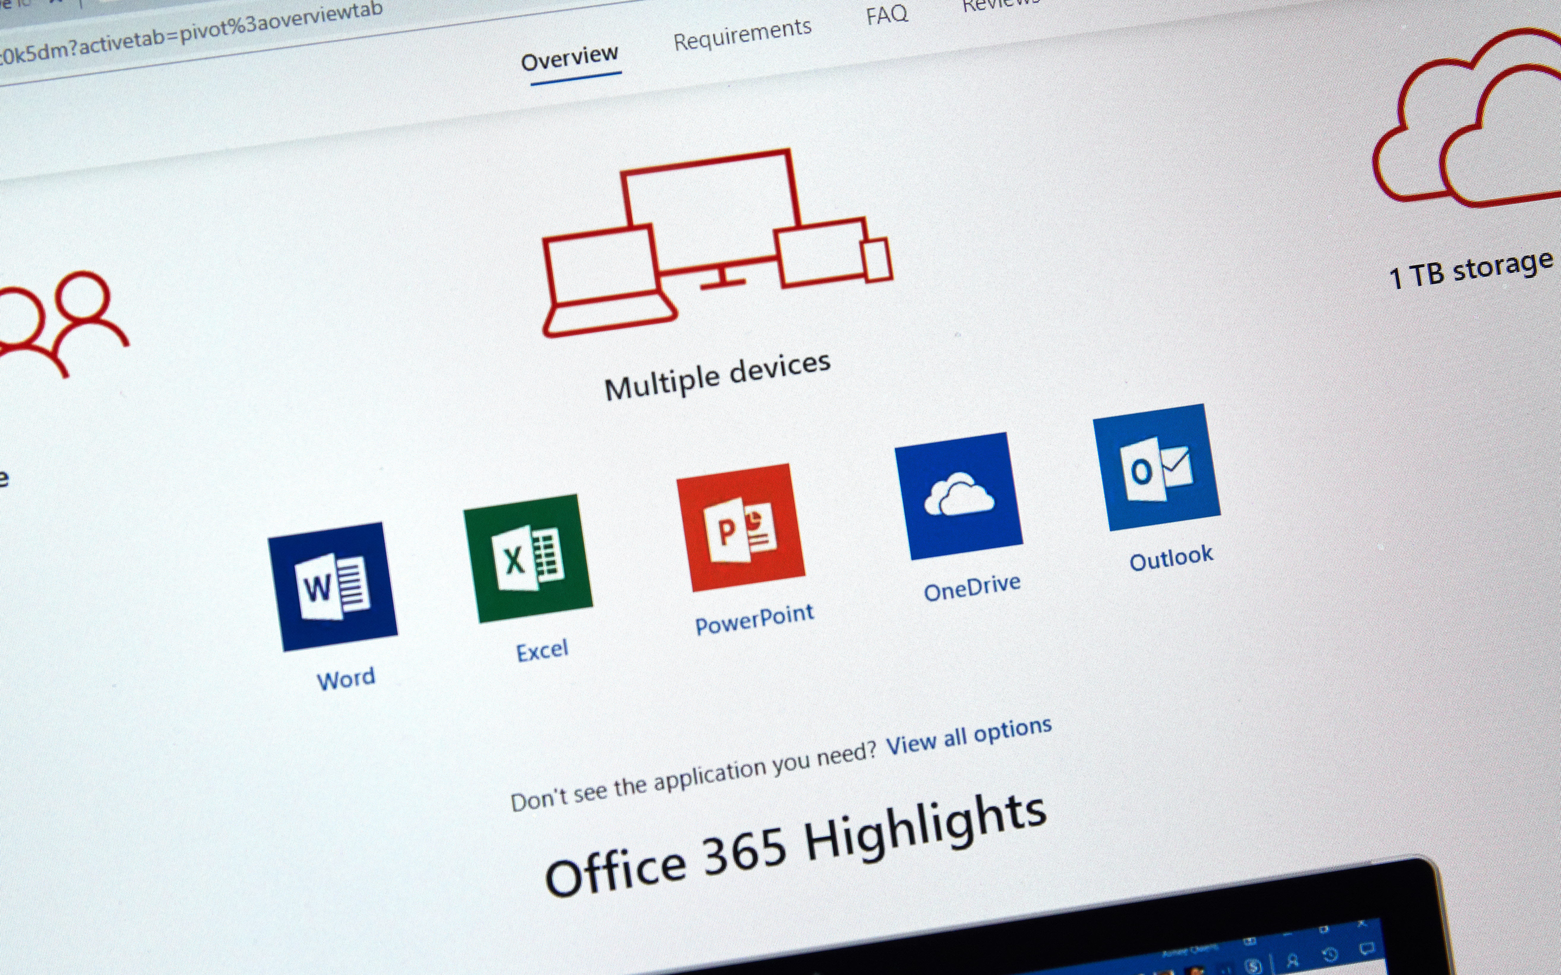Click the multiple devices illustration
The width and height of the screenshot is (1561, 975).
pyautogui.click(x=717, y=242)
